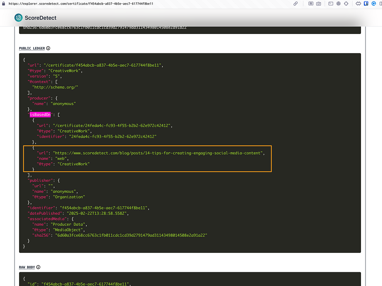Open the terminal console toolbar icon
This screenshot has width=382, height=286.
(330, 4)
